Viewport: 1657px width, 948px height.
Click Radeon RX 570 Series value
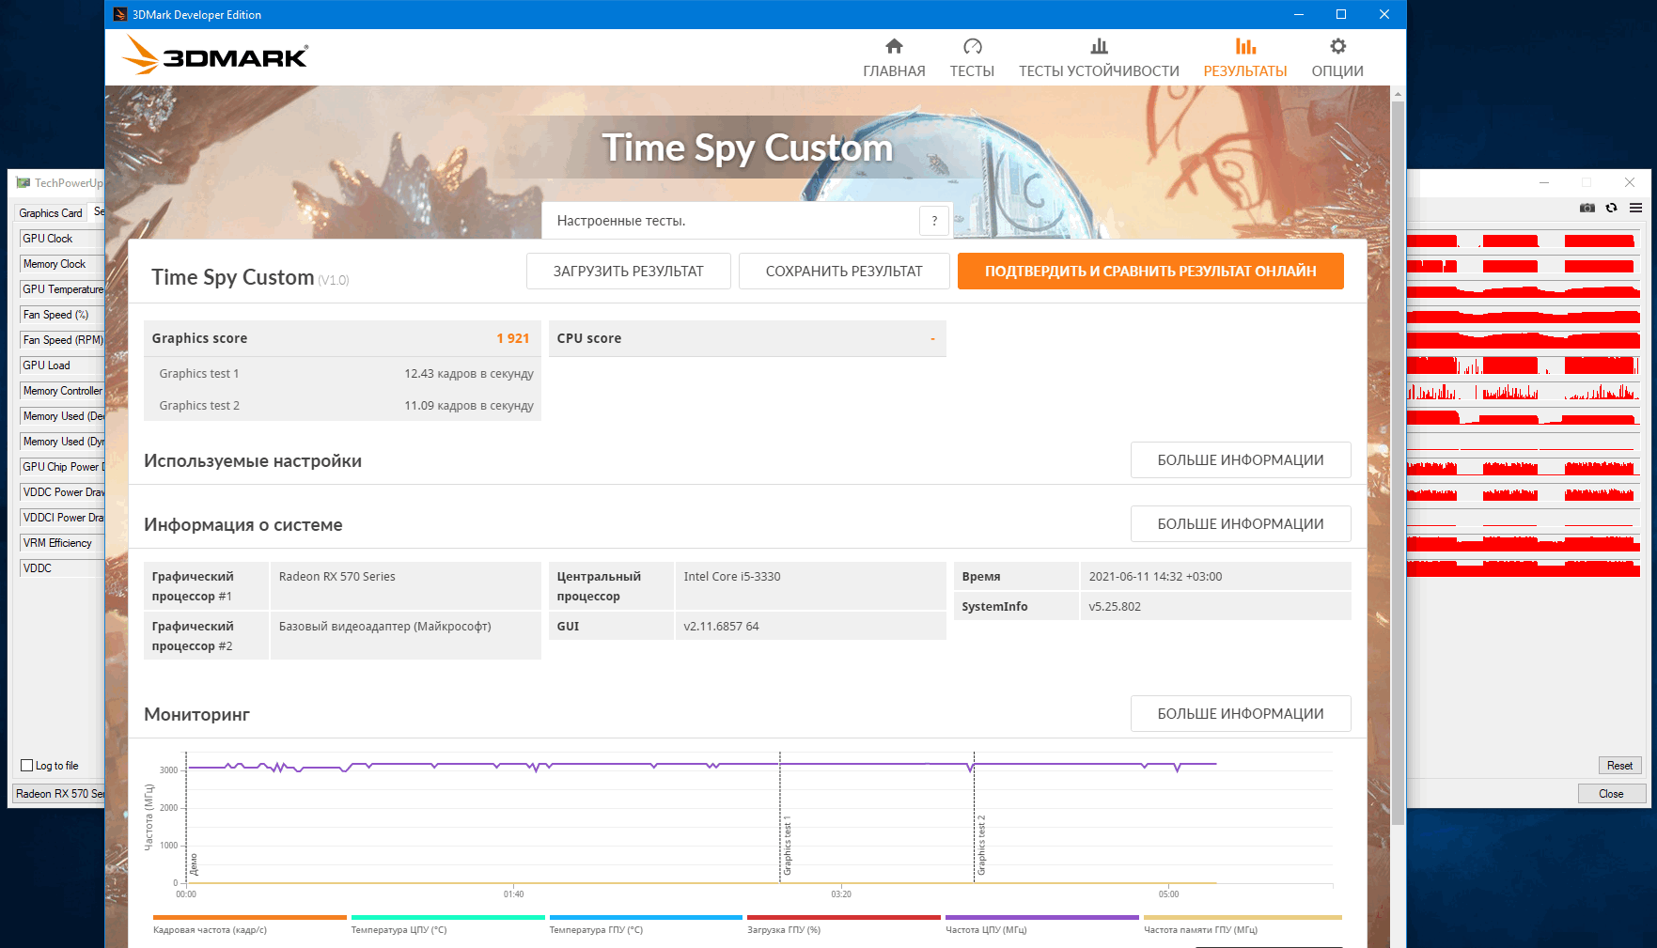click(336, 577)
